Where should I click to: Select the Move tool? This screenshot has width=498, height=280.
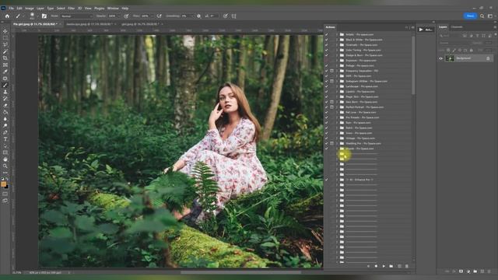click(5, 31)
